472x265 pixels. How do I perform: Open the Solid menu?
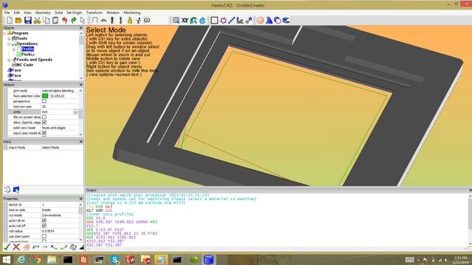pos(58,13)
